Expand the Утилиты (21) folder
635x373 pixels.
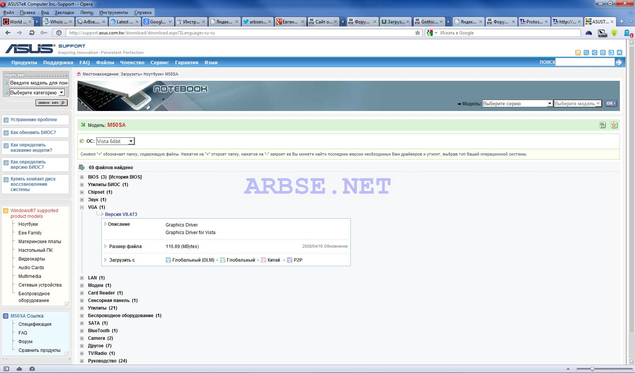coord(82,308)
